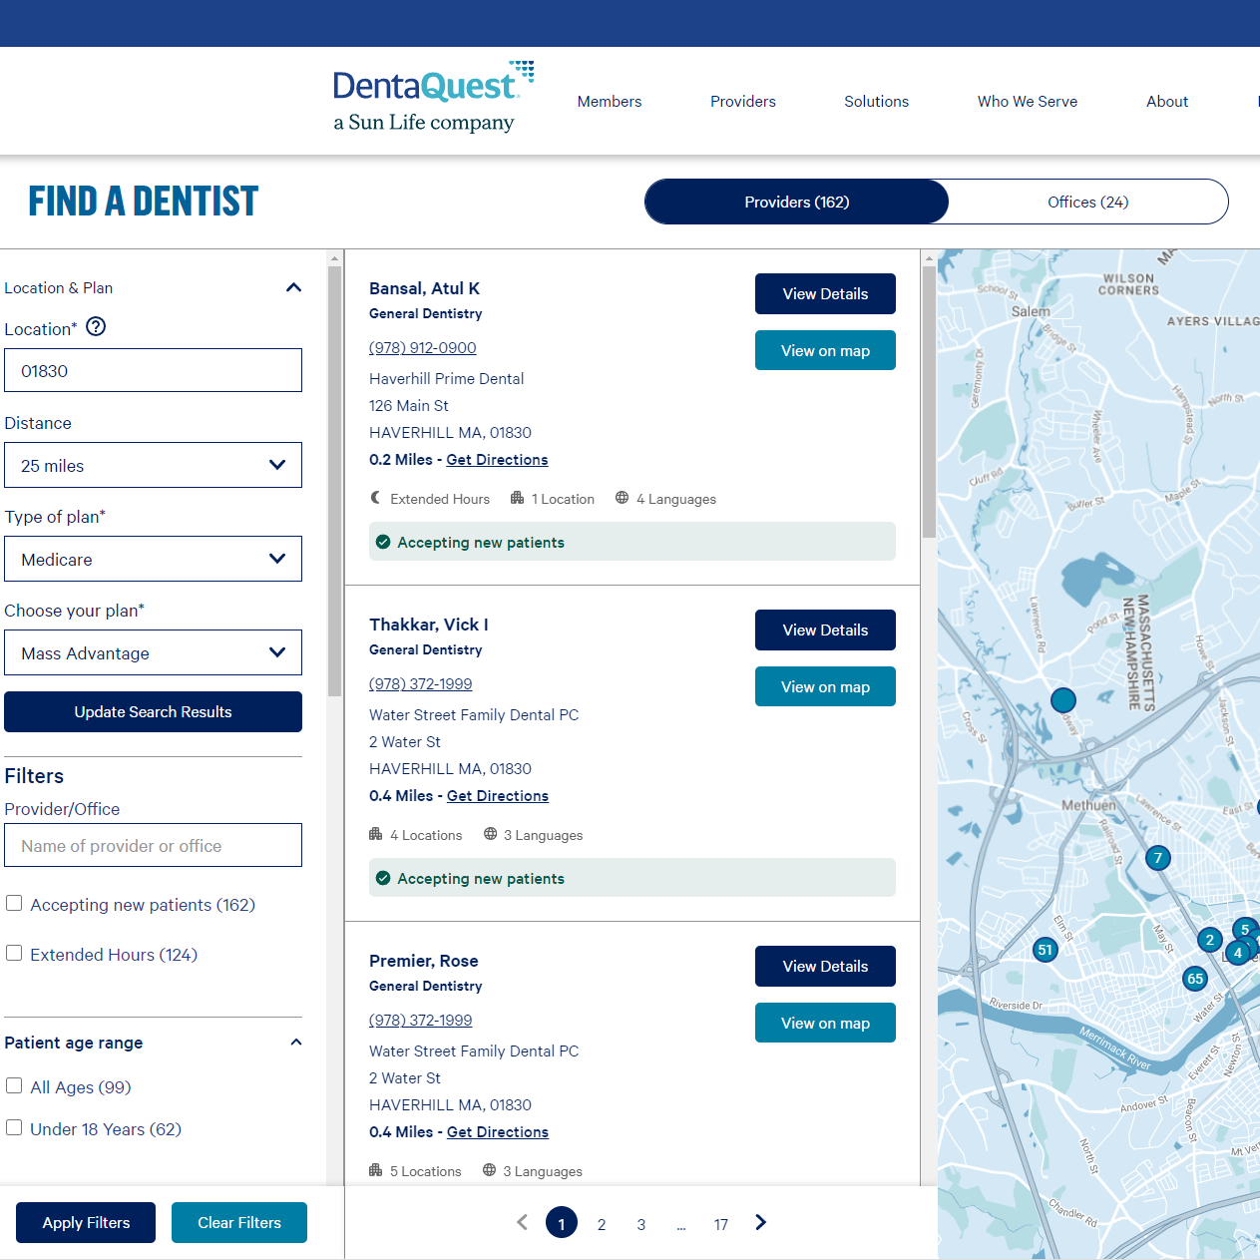Image resolution: width=1260 pixels, height=1260 pixels.
Task: Select map cluster marker numbered 51
Action: pos(1045,950)
